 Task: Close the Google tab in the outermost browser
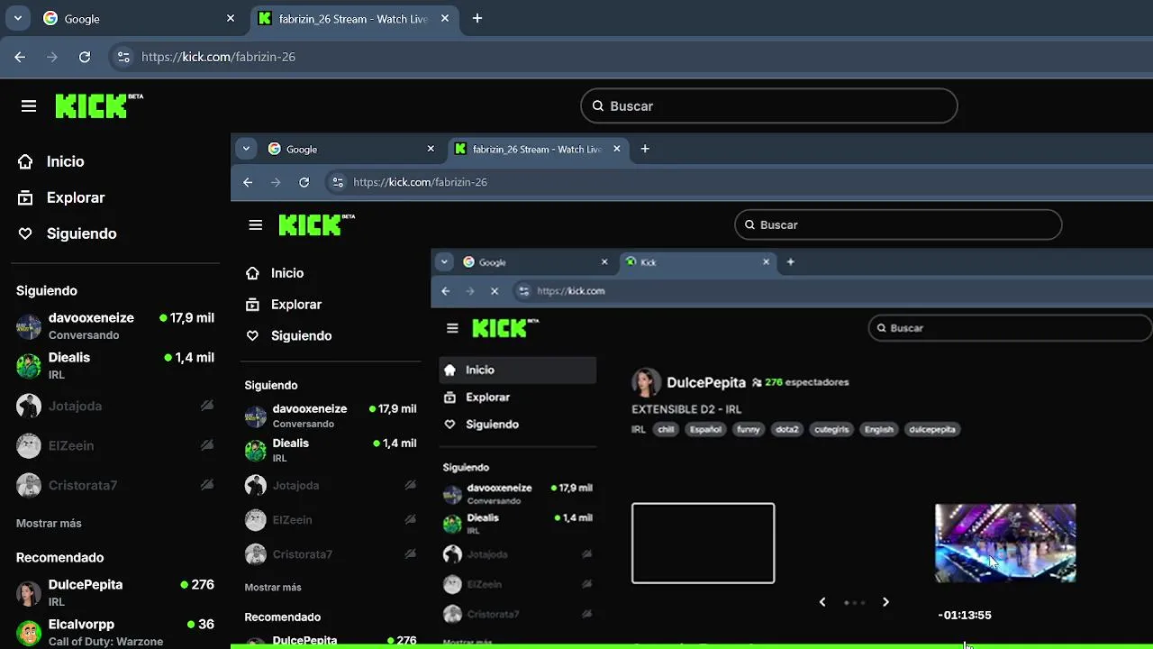click(231, 18)
